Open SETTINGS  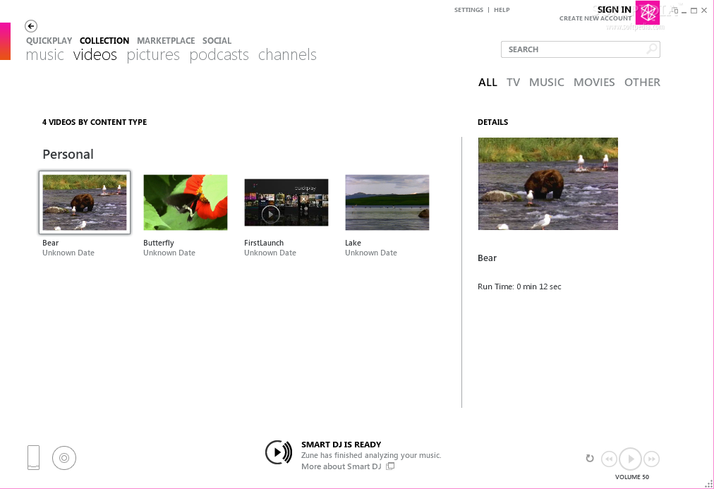[468, 10]
